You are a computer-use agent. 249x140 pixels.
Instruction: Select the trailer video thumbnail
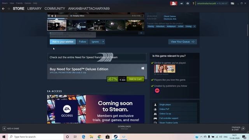point(57,25)
